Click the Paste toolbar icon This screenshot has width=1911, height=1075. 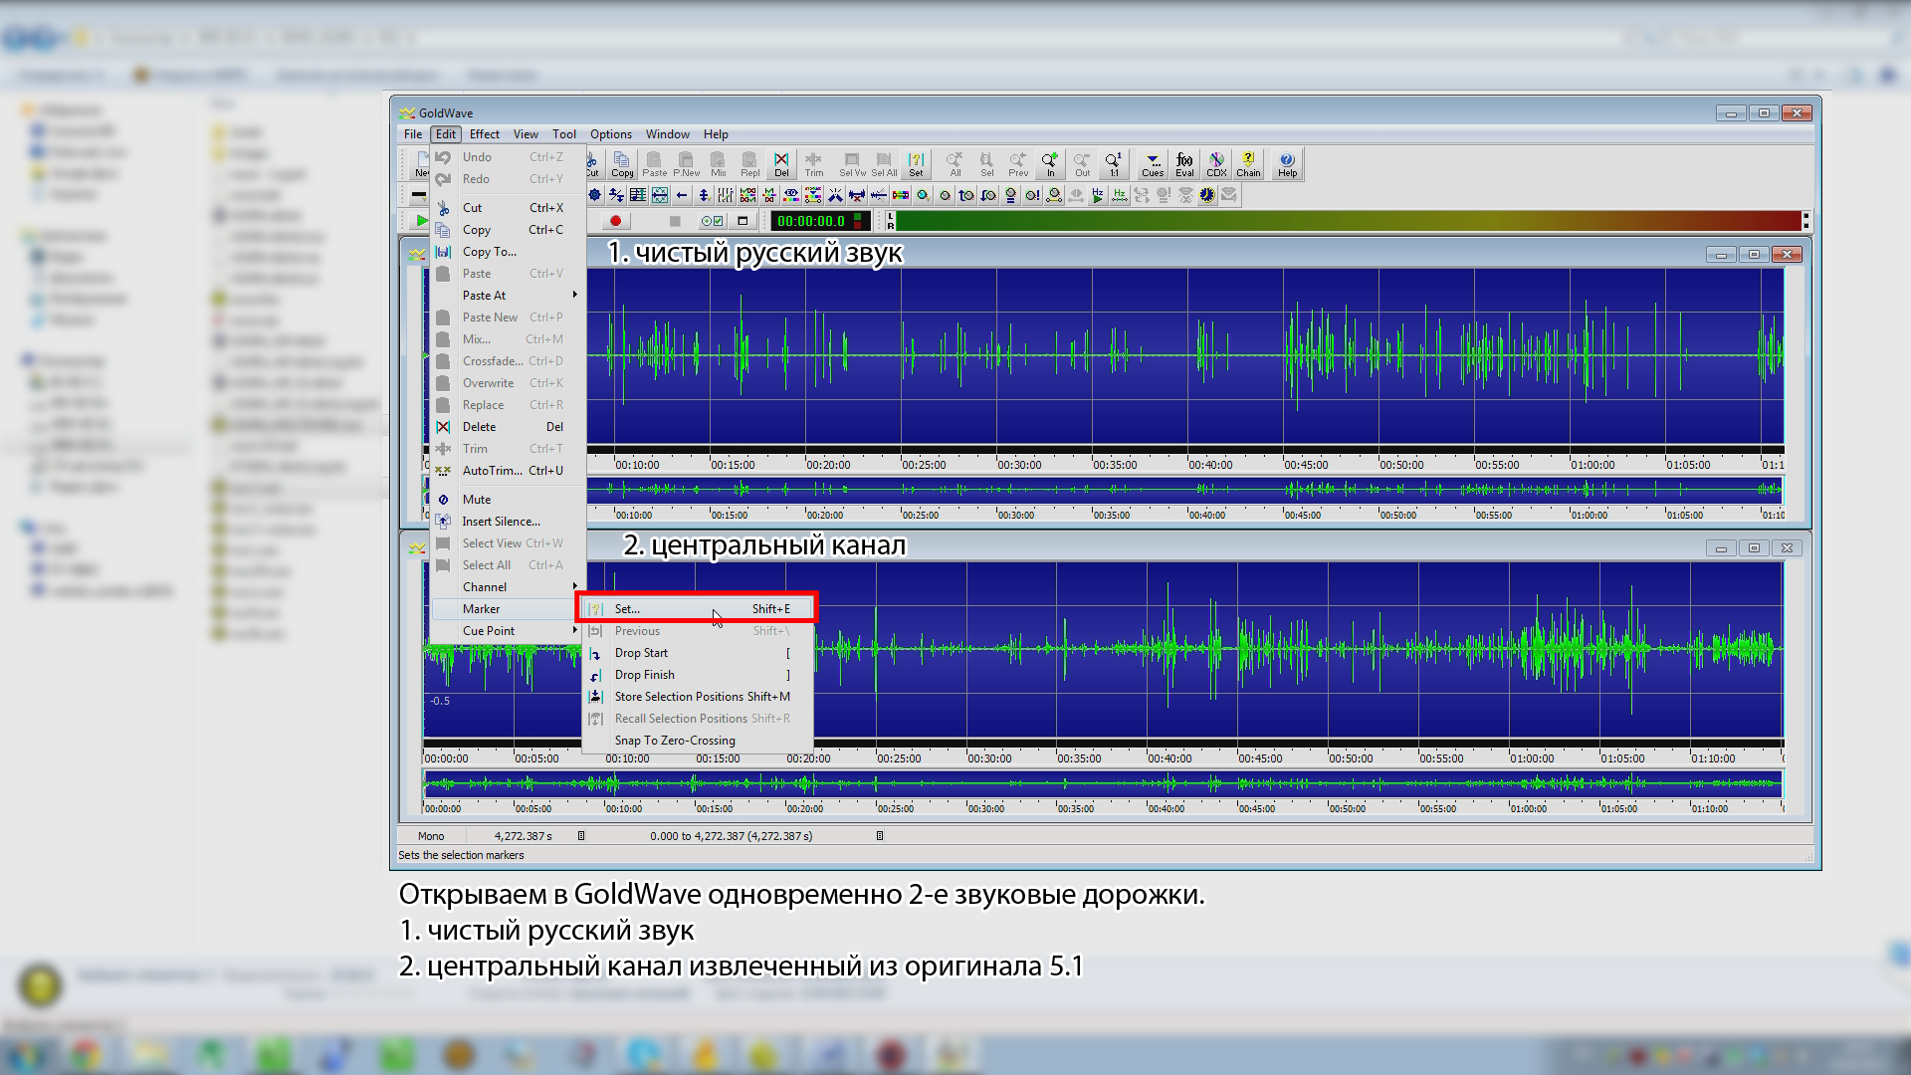coord(654,164)
